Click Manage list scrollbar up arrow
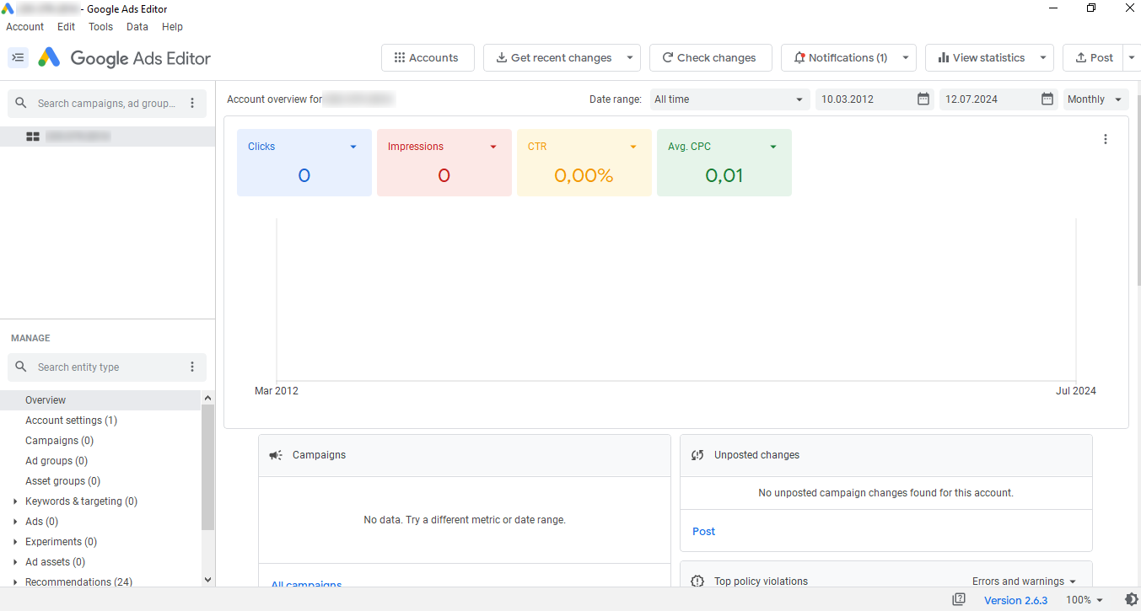Screen dimensions: 1141x611 click(x=208, y=398)
